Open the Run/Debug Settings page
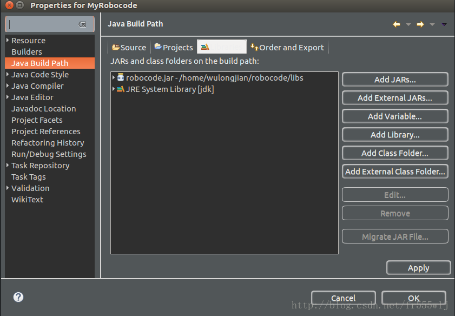The image size is (455, 316). point(49,154)
